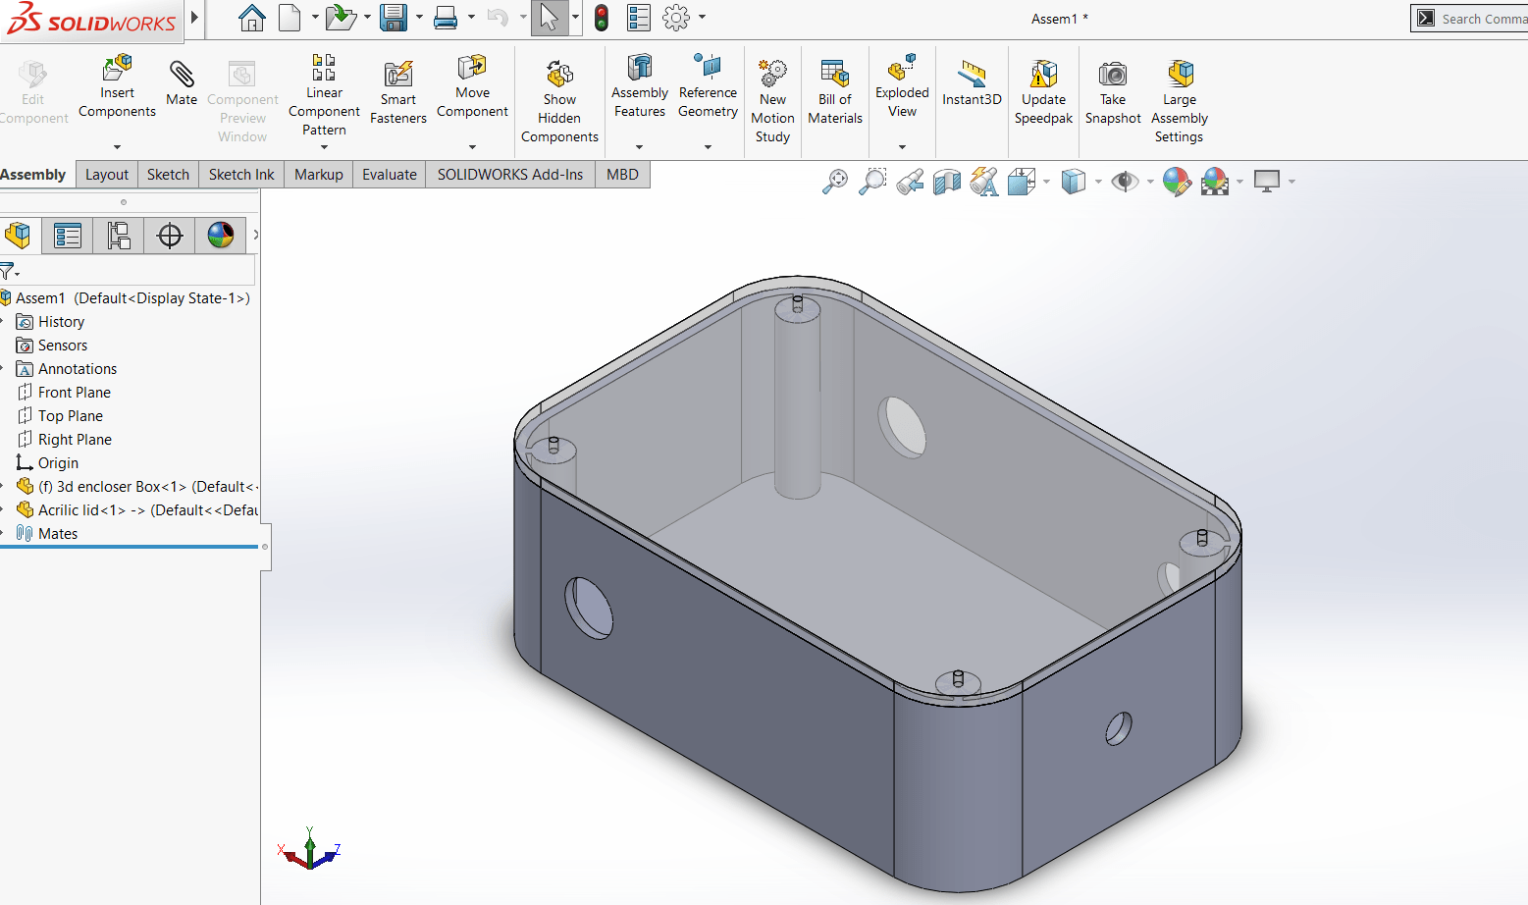The height and width of the screenshot is (905, 1528).
Task: Switch to ConfigurationManager tab
Action: (x=119, y=236)
